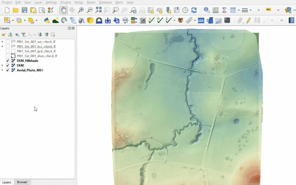
Task: Click Filter Legend funnel icon in Layers panel
Action: pos(23,34)
